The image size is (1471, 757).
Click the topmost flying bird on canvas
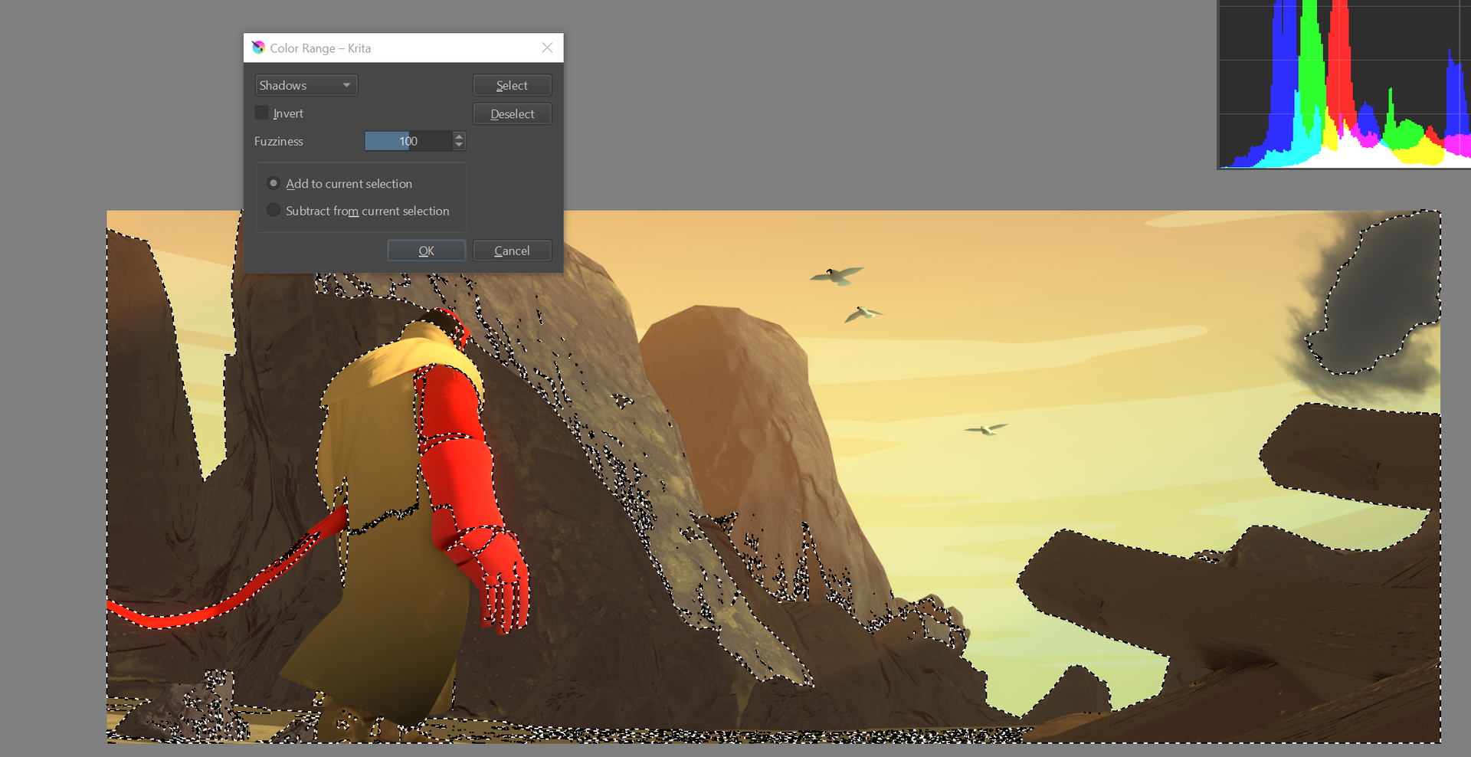click(x=837, y=275)
